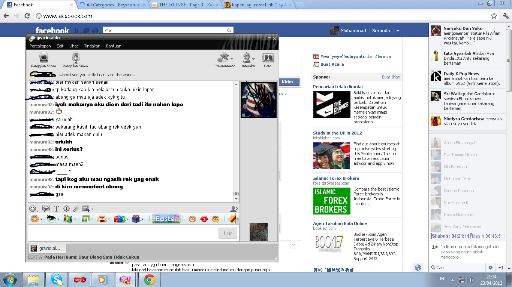
Task: Type in the chat message input box
Action: 123,233
